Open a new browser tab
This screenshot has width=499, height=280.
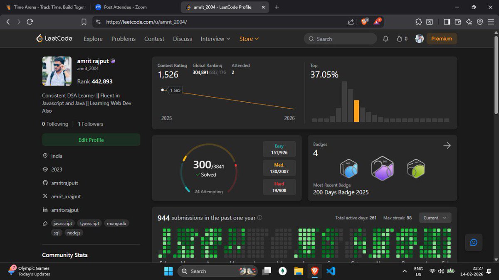[x=277, y=7]
